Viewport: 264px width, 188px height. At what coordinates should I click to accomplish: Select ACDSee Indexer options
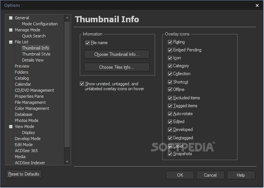pos(30,163)
